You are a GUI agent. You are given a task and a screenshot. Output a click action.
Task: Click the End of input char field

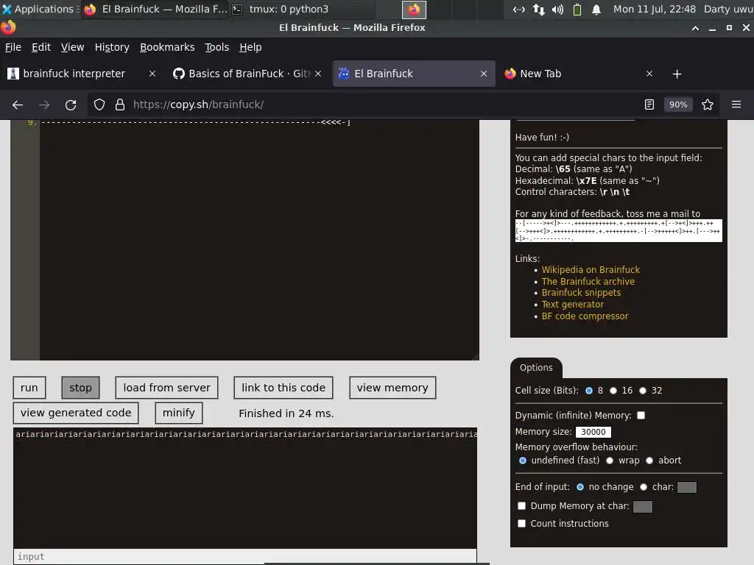[687, 488]
